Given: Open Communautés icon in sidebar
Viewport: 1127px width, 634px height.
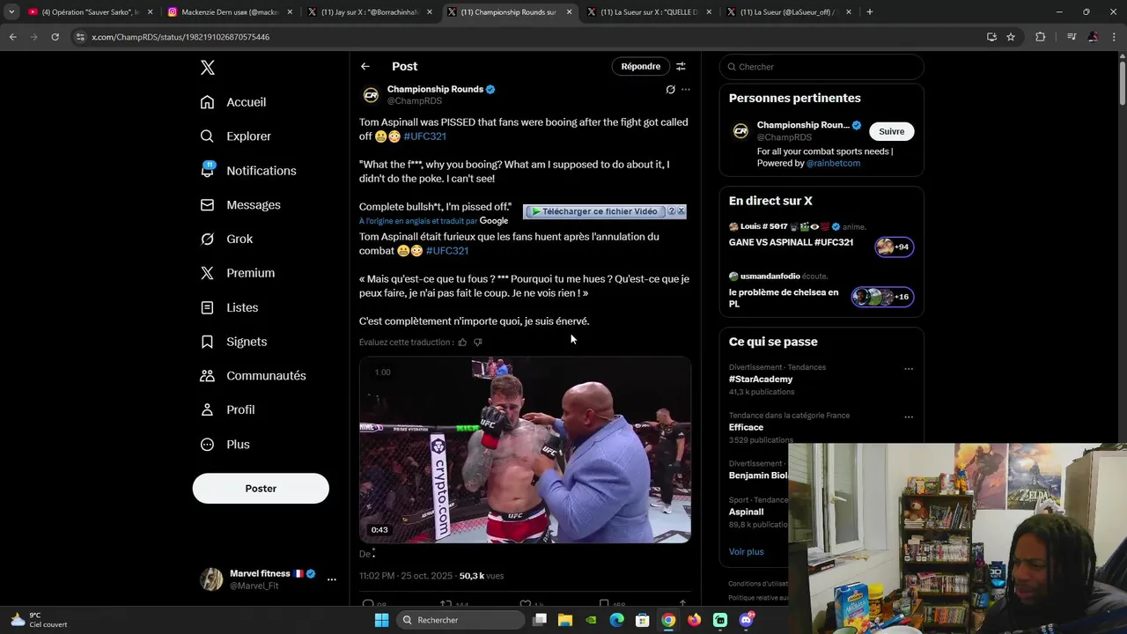Looking at the screenshot, I should coord(207,376).
